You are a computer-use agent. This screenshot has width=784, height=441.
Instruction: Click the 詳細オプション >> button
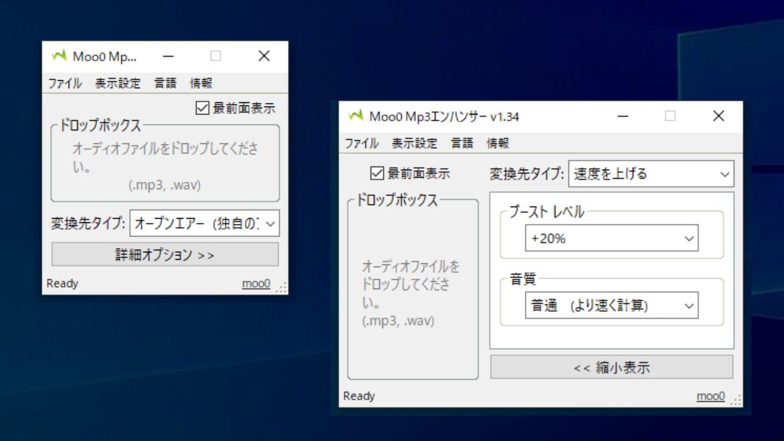pos(165,254)
